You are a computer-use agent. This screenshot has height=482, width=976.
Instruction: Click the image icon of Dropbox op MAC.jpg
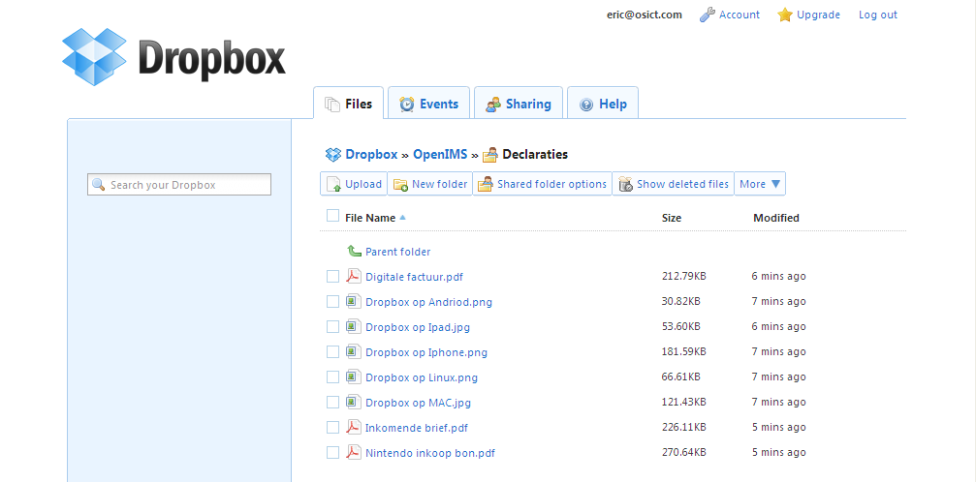pos(354,403)
